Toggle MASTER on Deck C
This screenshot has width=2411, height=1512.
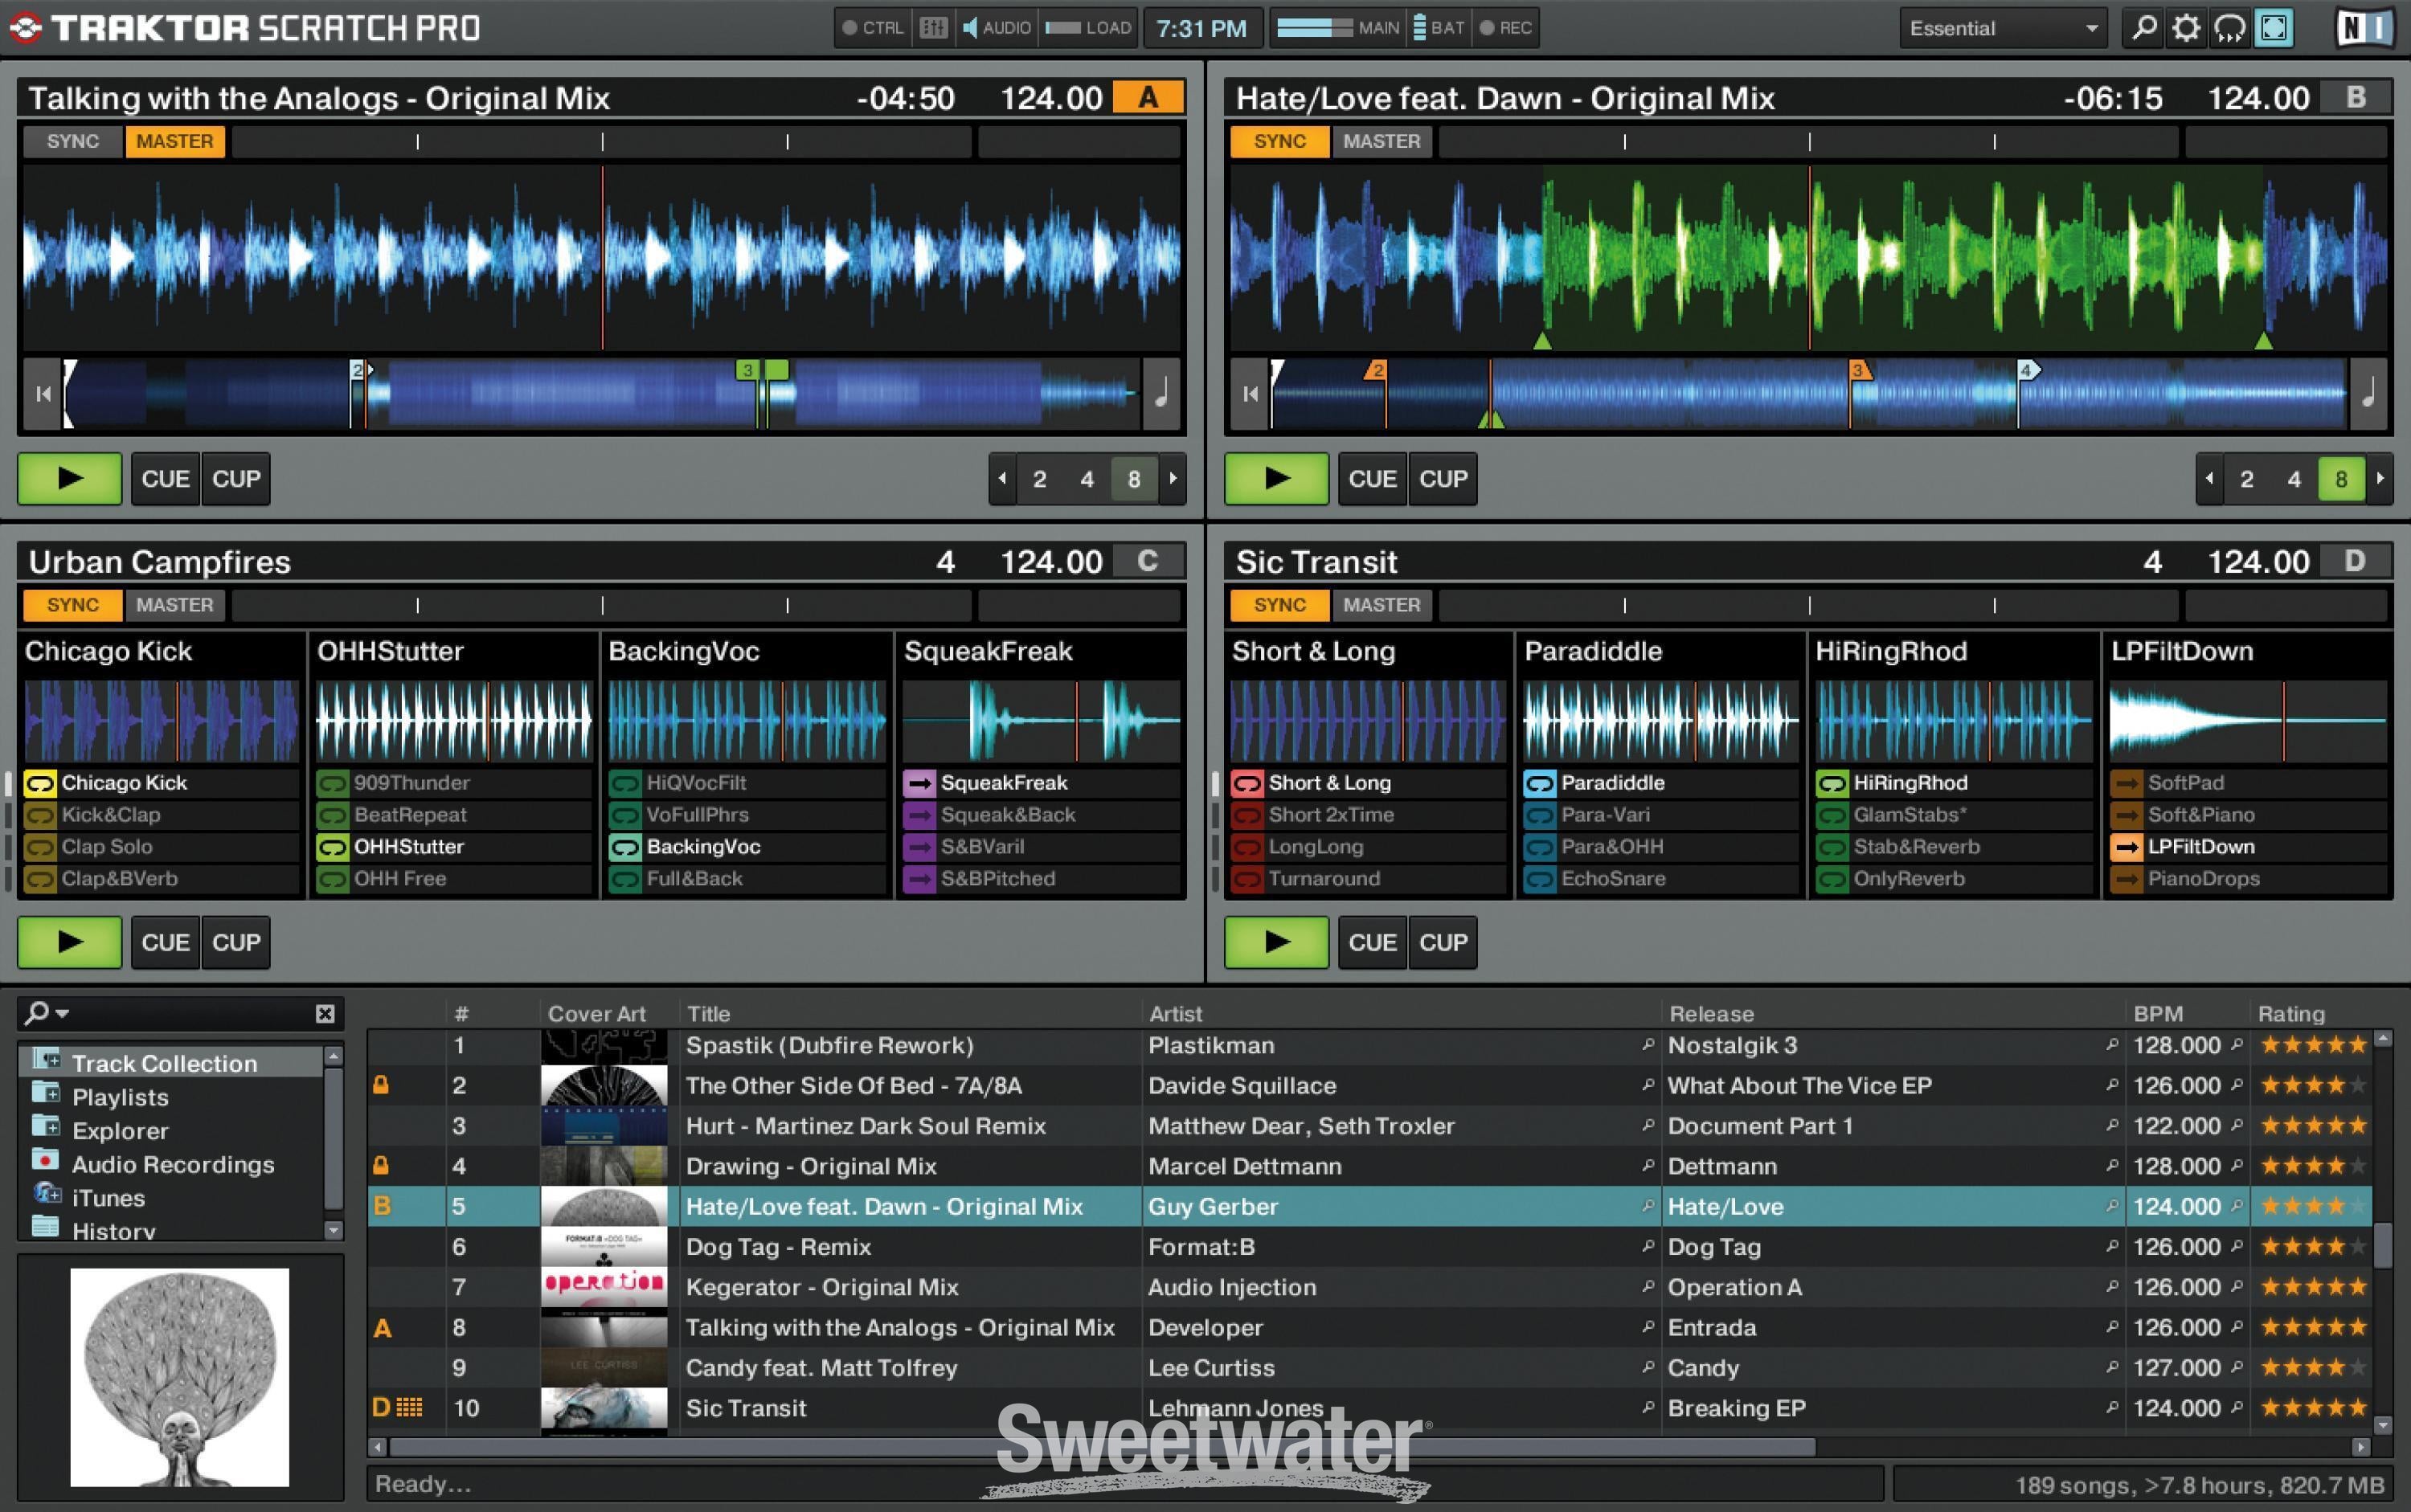(x=174, y=605)
